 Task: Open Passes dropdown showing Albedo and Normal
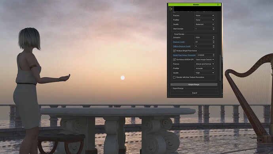click(205, 64)
